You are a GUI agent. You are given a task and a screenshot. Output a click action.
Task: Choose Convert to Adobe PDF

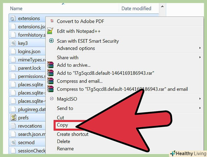pyautogui.click(x=80, y=21)
